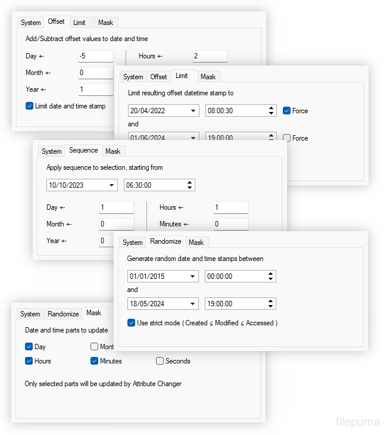Image resolution: width=387 pixels, height=435 pixels.
Task: Click the 08:00:30 time spinner arrows
Action: point(271,111)
